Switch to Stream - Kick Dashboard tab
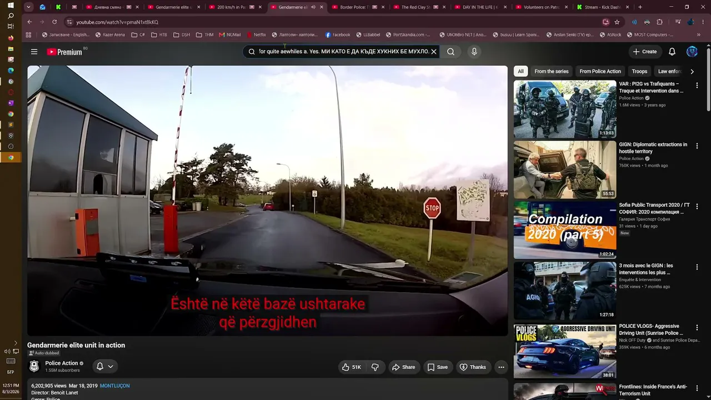Image resolution: width=711 pixels, height=400 pixels. click(x=603, y=7)
